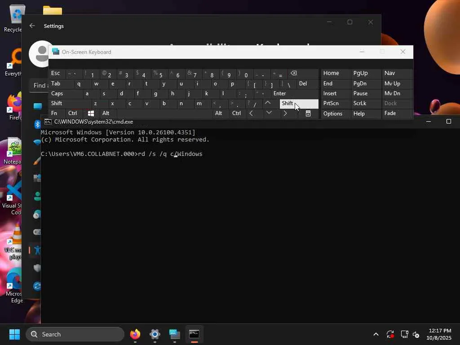Image resolution: width=460 pixels, height=345 pixels.
Task: Toggle the highlighted right Shift key
Action: point(299,104)
